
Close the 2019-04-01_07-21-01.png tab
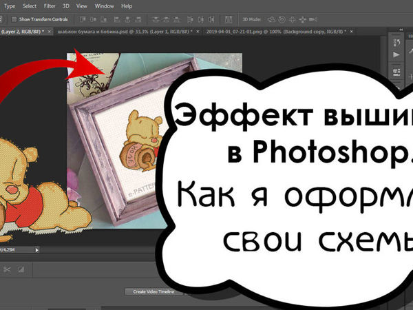(351, 32)
